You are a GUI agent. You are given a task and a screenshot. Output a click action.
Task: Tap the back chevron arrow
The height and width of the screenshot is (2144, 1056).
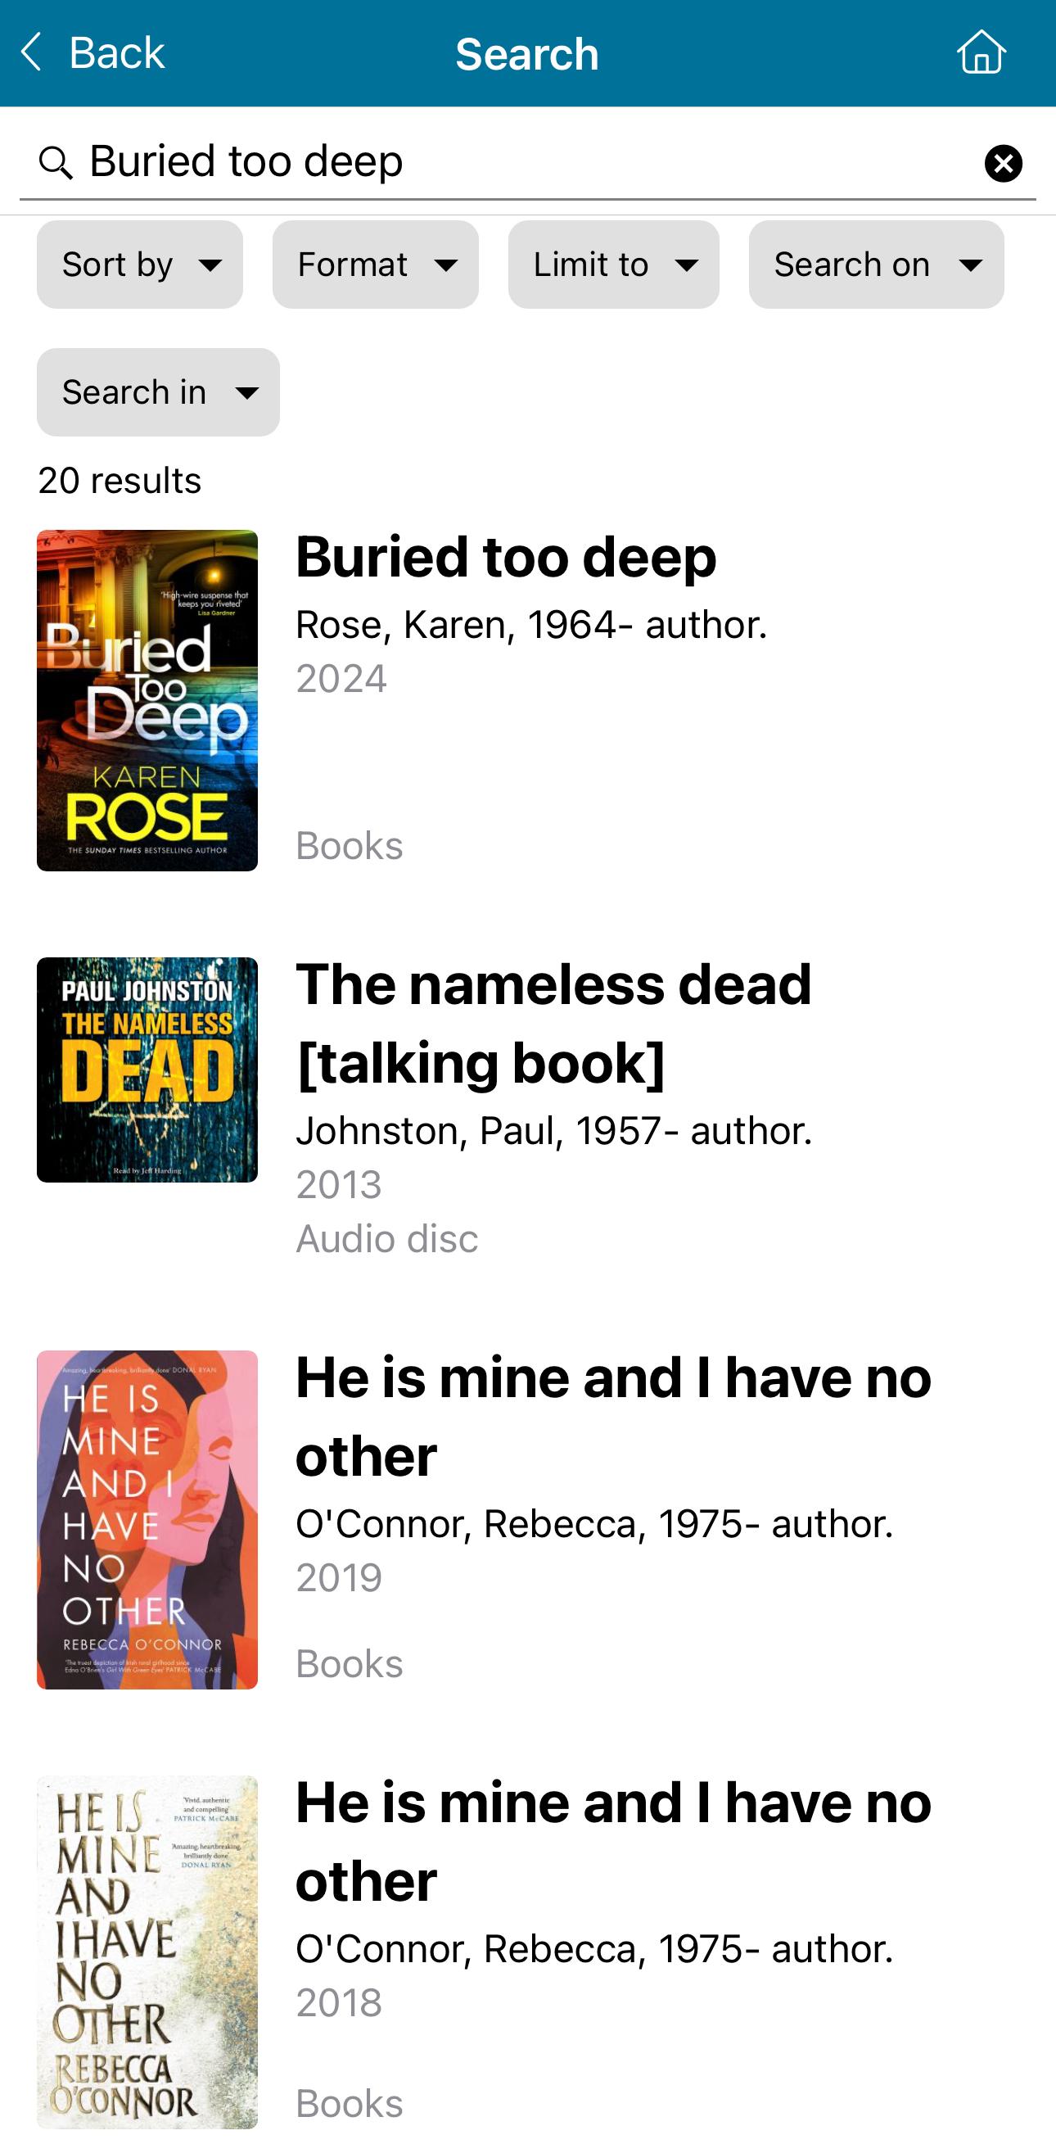[x=32, y=52]
